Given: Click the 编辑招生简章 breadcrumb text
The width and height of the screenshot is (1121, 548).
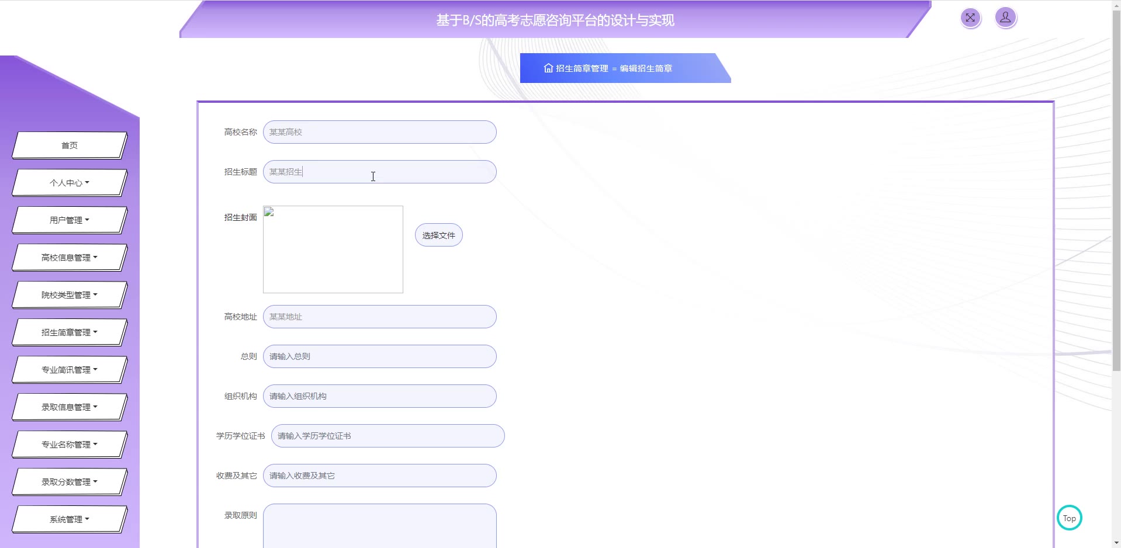Looking at the screenshot, I should tap(646, 68).
